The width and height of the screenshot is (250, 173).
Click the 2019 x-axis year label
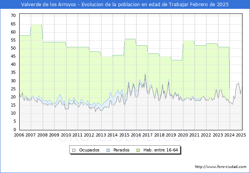(171, 135)
